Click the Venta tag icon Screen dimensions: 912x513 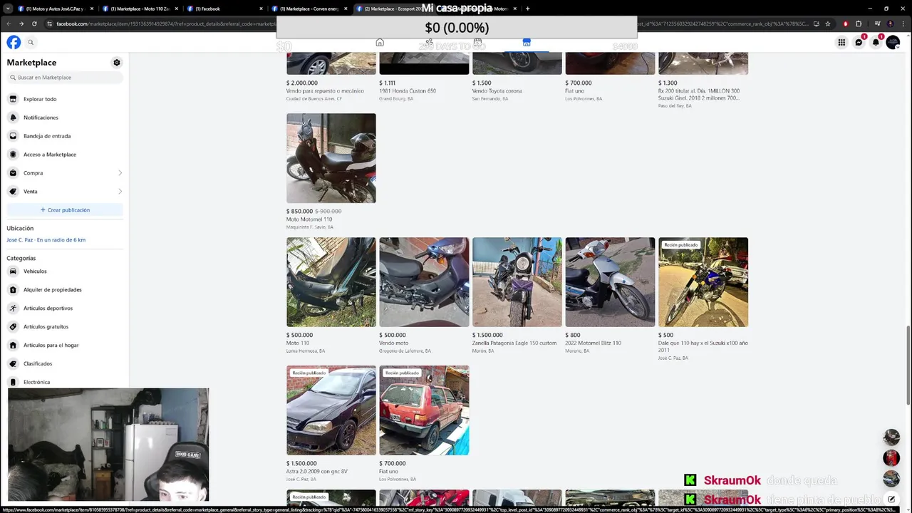(13, 192)
